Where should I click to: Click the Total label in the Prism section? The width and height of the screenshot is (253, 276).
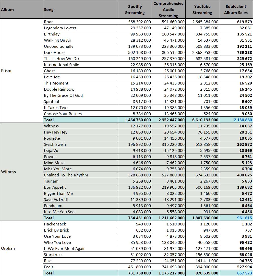coord(49,120)
